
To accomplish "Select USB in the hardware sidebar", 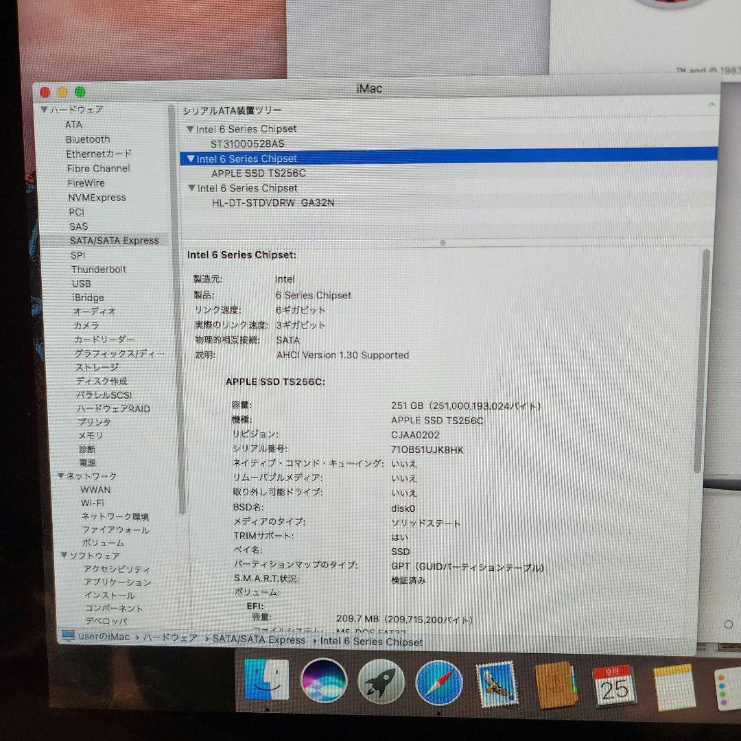I will [x=81, y=283].
